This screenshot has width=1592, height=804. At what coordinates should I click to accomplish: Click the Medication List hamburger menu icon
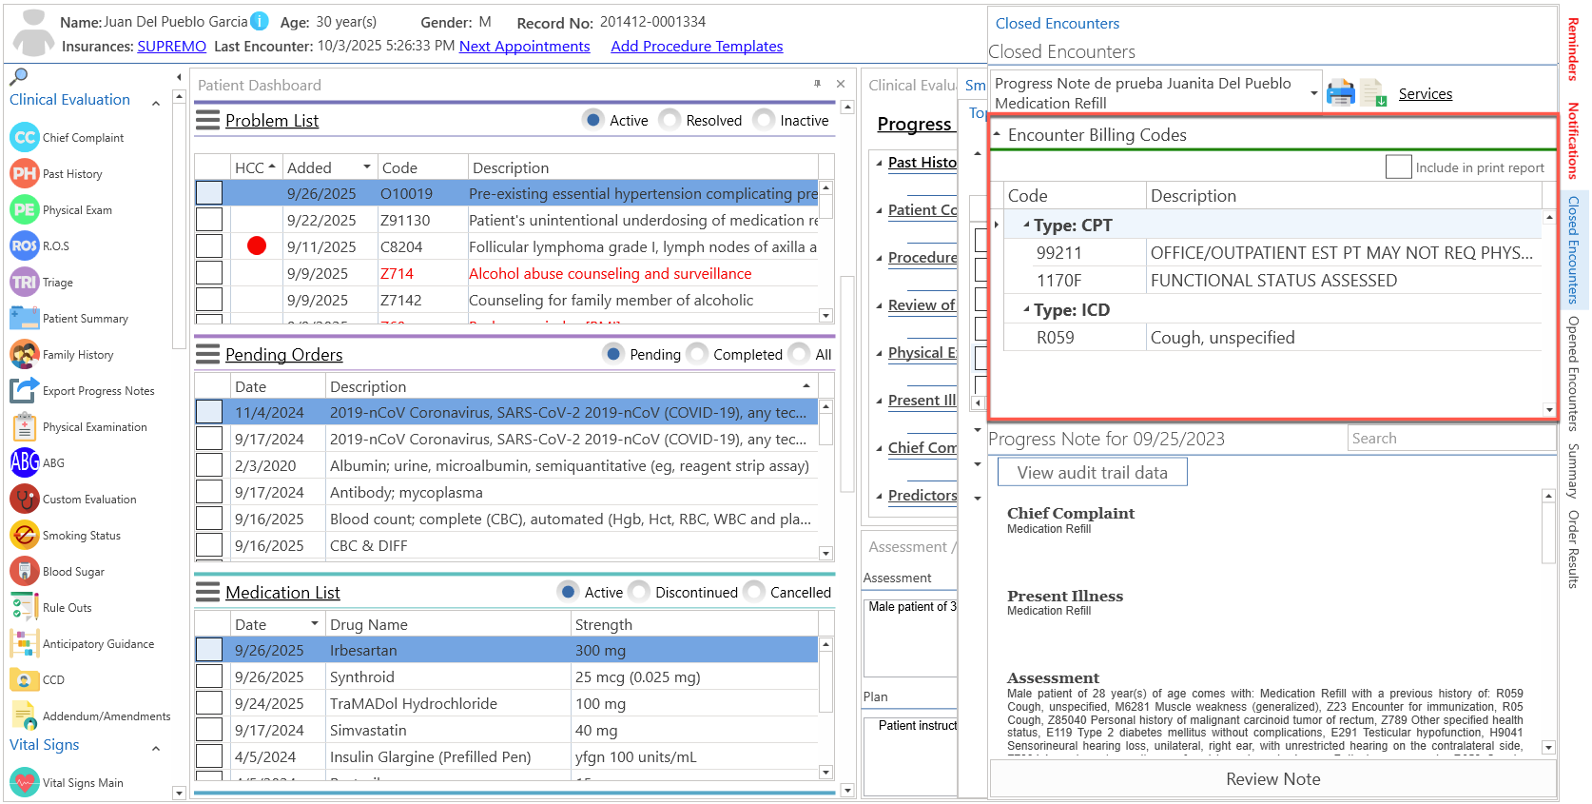tap(207, 592)
